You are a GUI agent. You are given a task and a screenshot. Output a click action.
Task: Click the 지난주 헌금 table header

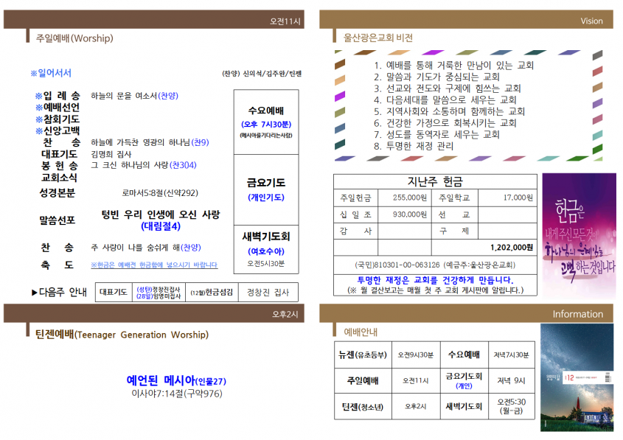(x=435, y=181)
